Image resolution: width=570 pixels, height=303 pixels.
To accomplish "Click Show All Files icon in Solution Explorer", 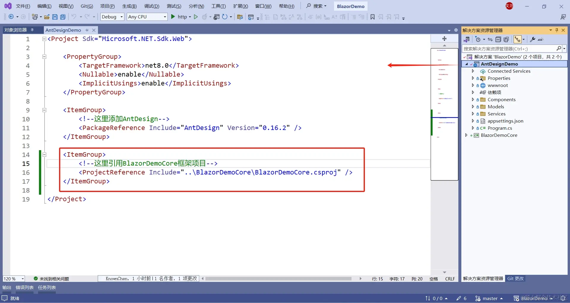I will pos(506,39).
